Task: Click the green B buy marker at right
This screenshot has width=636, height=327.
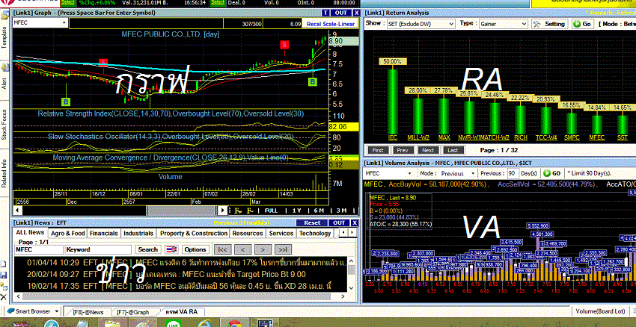Action: tap(313, 82)
